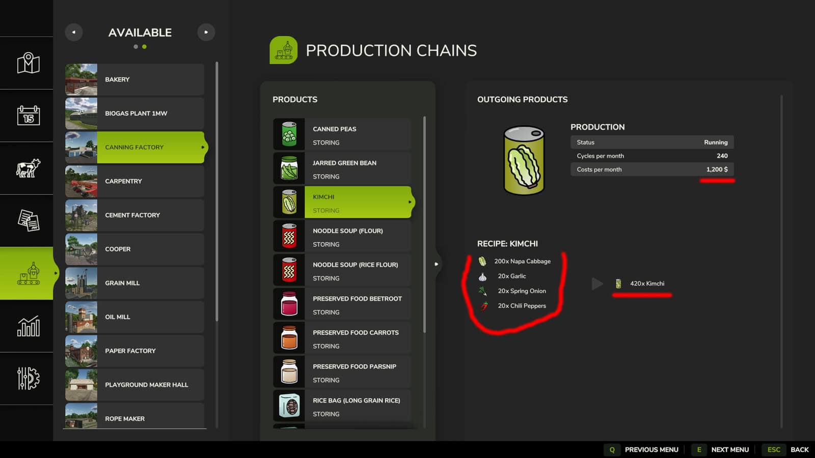The width and height of the screenshot is (815, 458).
Task: Select Biogas Plant 1MW production
Action: coord(135,113)
